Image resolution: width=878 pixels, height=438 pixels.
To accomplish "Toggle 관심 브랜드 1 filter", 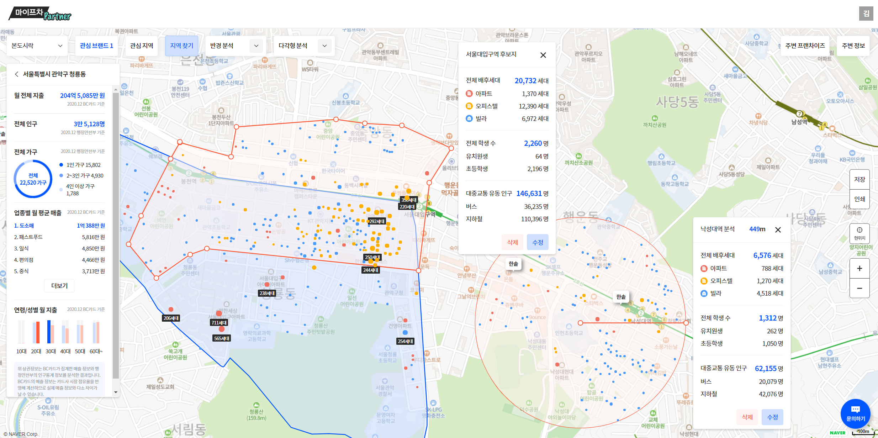I will click(96, 46).
